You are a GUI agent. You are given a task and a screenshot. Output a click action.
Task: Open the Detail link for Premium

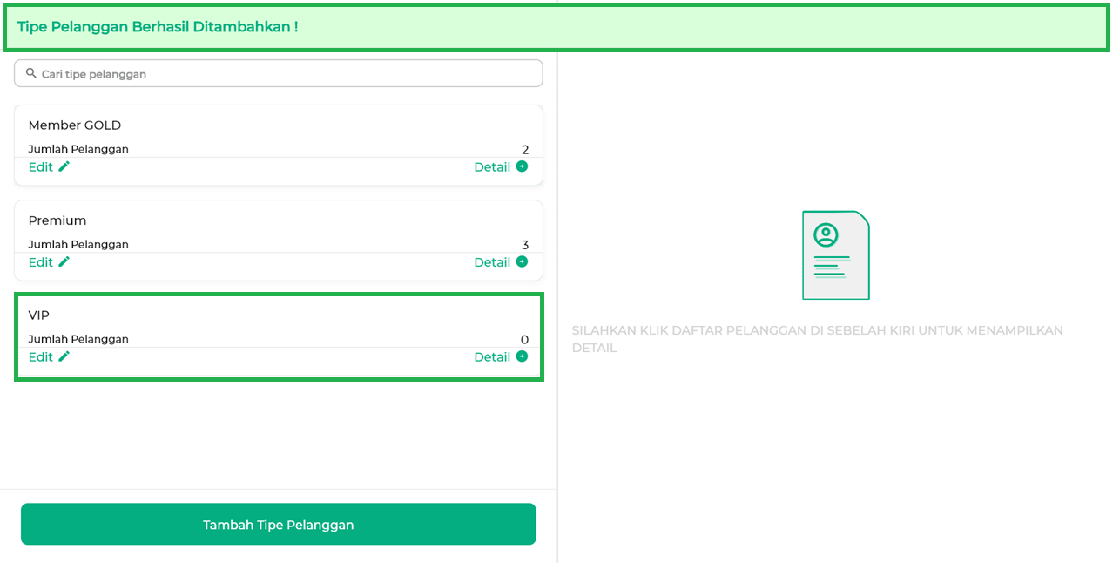tap(492, 262)
